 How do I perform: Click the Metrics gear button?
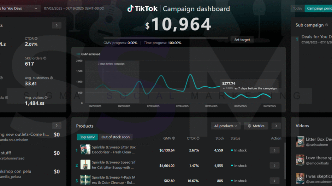[x=256, y=126]
